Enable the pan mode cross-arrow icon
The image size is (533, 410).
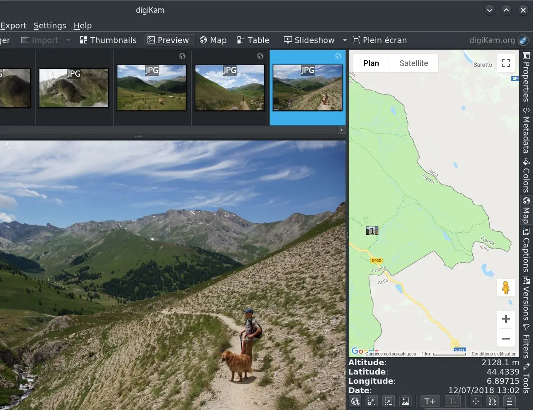(475, 401)
